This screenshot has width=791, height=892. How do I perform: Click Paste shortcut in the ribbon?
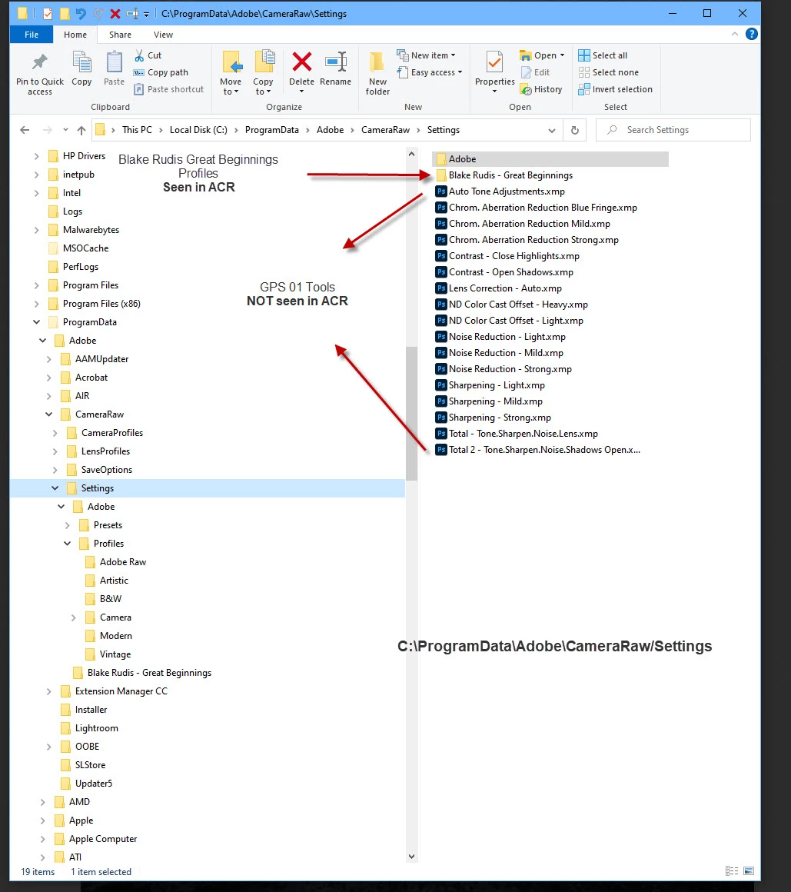click(x=168, y=89)
